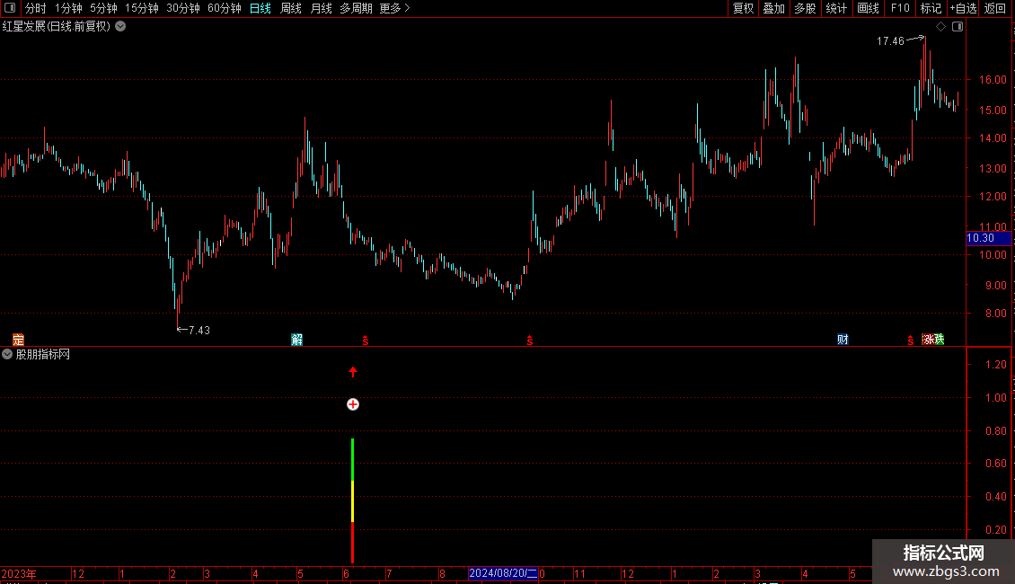Click the 叠加 overlay button
This screenshot has height=584, width=1015.
tap(774, 8)
